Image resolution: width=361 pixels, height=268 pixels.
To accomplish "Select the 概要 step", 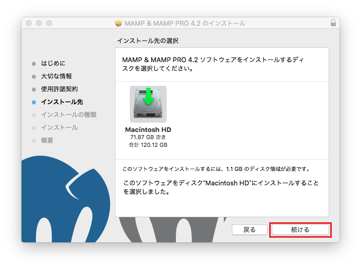I will [x=47, y=141].
